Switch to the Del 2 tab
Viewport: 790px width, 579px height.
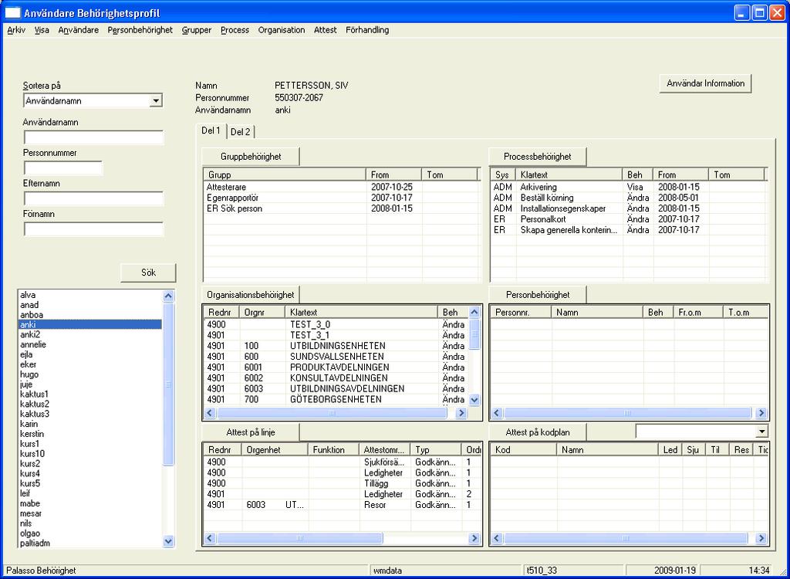point(241,132)
